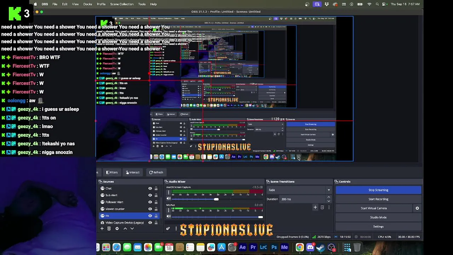Image resolution: width=453 pixels, height=255 pixels.
Task: Click the Duration 300 ms field
Action: 303,199
